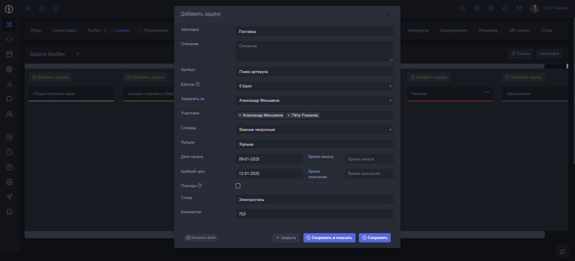Switch to the Склад tab
The height and width of the screenshot is (261, 575).
pos(546,30)
